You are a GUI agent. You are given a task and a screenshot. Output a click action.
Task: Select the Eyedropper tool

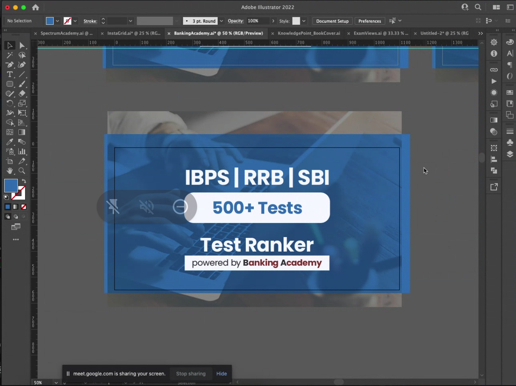[10, 142]
